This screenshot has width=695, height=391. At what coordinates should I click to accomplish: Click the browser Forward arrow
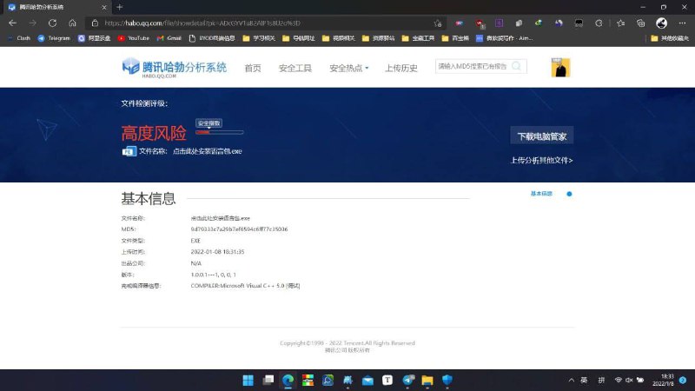pos(32,23)
